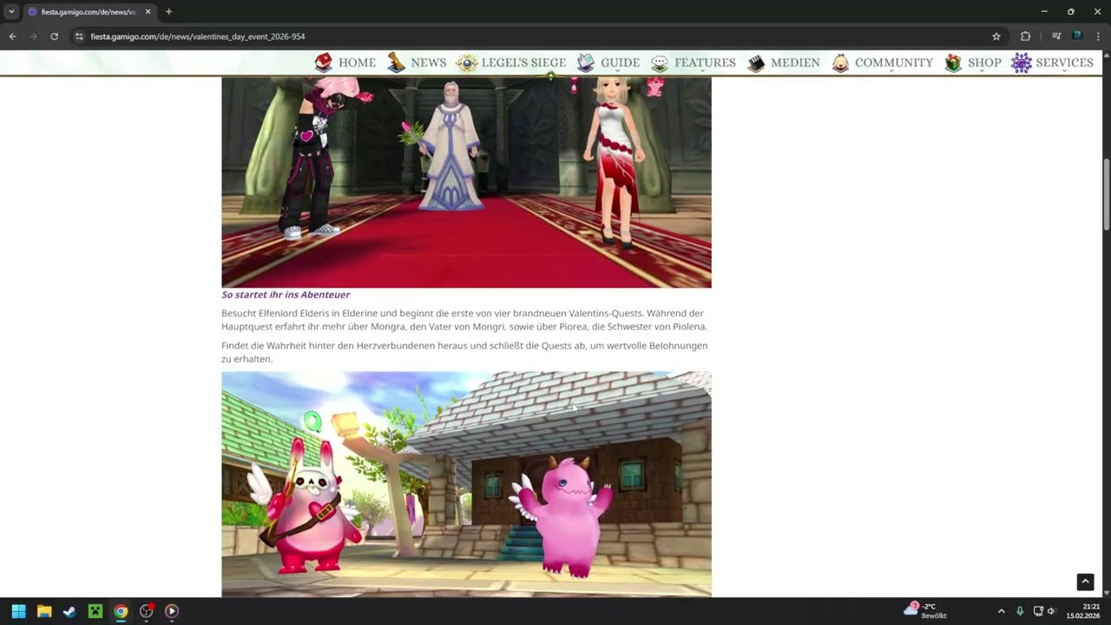Reload the page
The height and width of the screenshot is (625, 1111).
pyautogui.click(x=54, y=36)
